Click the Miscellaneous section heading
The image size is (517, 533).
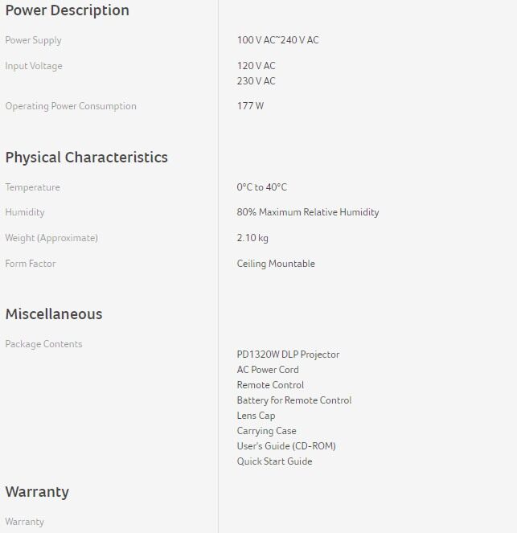coord(54,314)
